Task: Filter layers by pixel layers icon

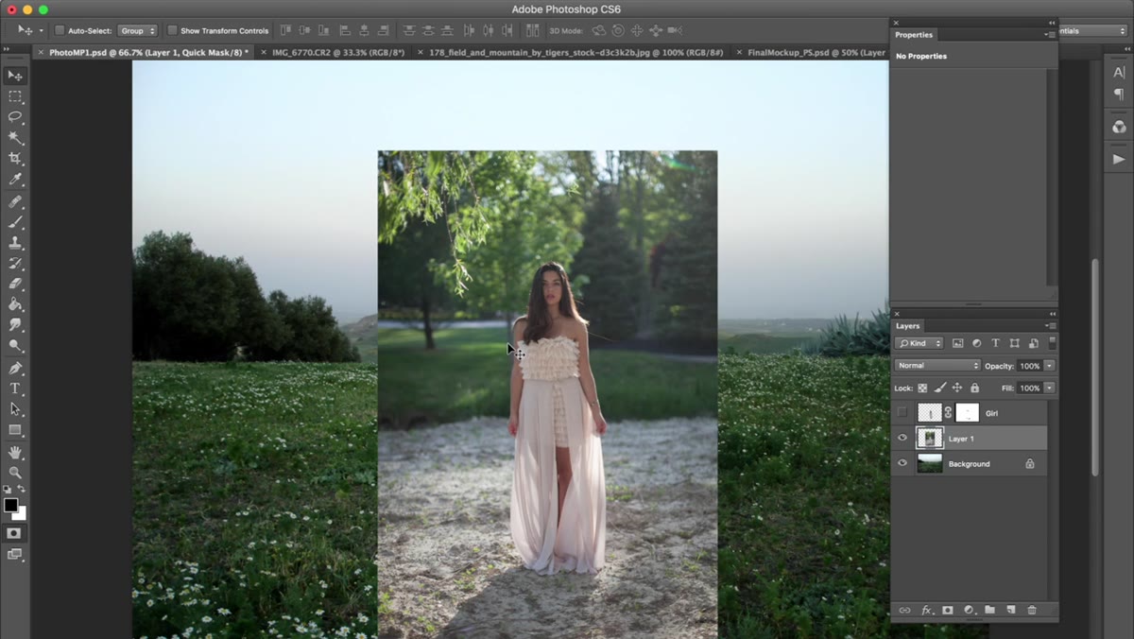Action: (957, 343)
